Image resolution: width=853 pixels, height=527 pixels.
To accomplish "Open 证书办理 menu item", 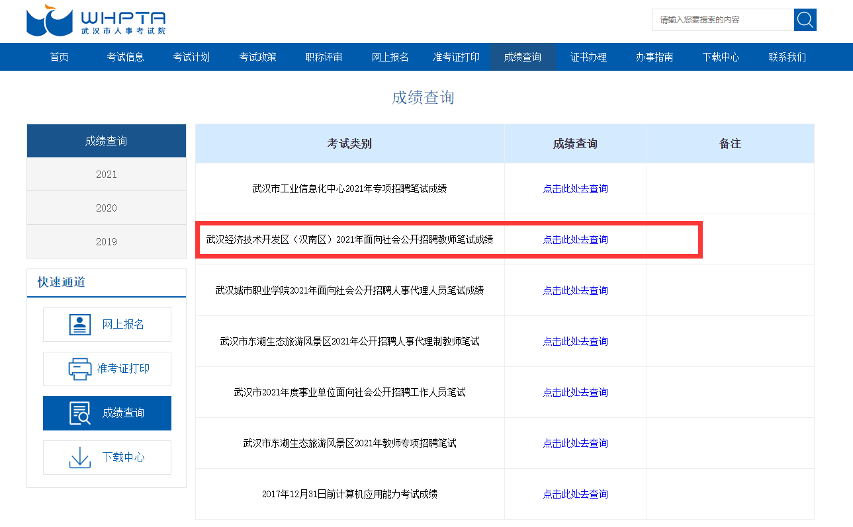I will pos(589,57).
